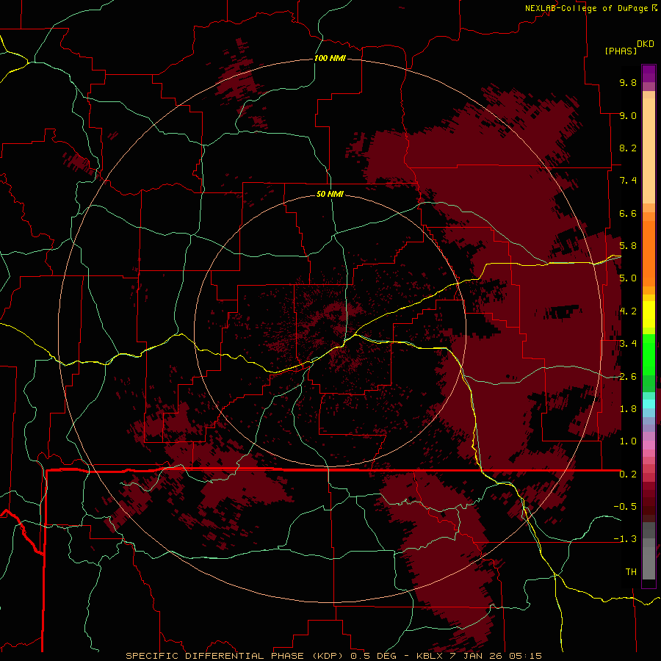
Task: Click the 1.0 value on the scale
Action: click(x=628, y=441)
